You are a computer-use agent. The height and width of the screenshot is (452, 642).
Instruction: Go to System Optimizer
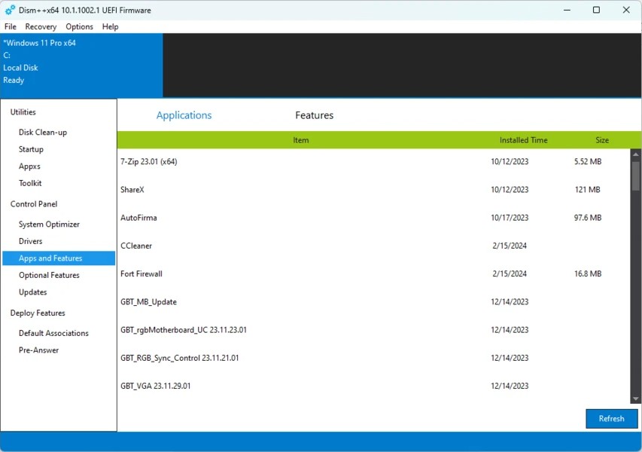(49, 224)
